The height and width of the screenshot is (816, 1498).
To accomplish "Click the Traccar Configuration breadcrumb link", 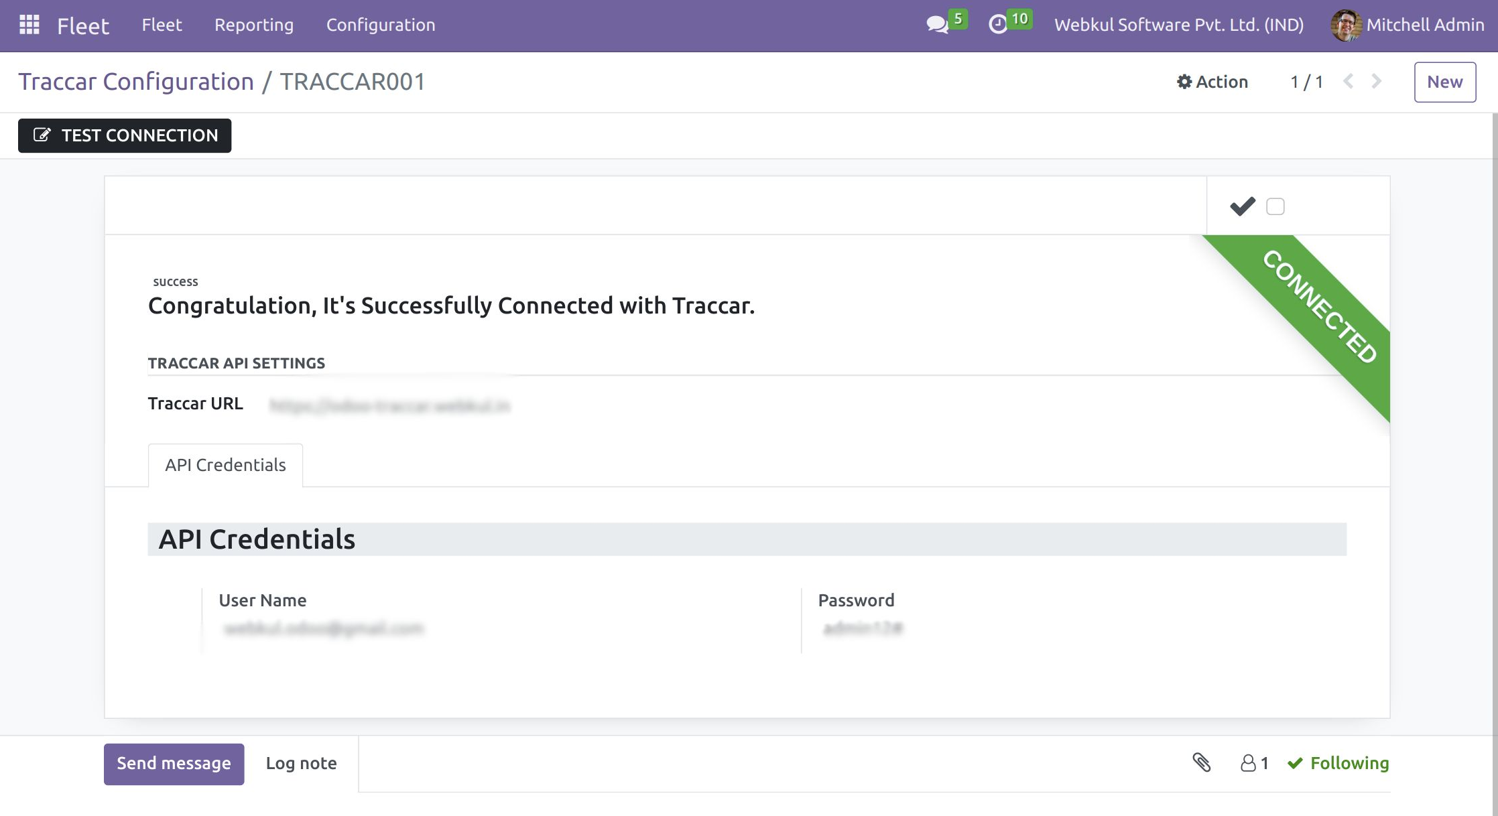I will click(136, 82).
